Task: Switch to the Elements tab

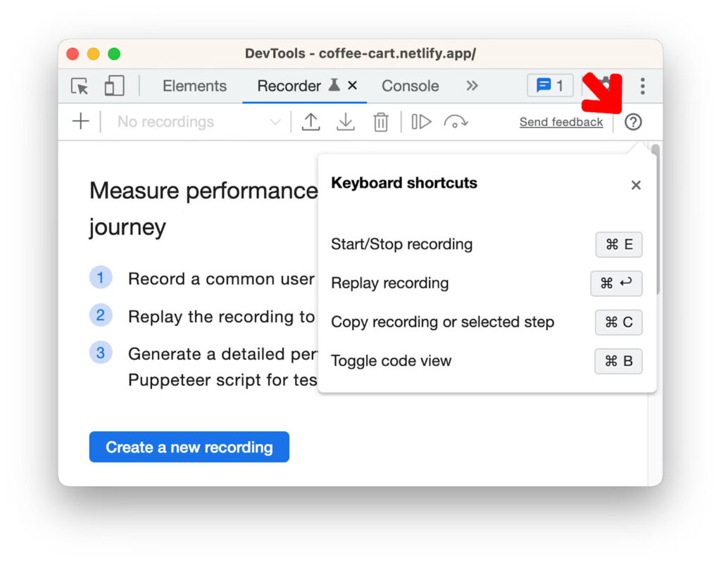Action: (194, 85)
